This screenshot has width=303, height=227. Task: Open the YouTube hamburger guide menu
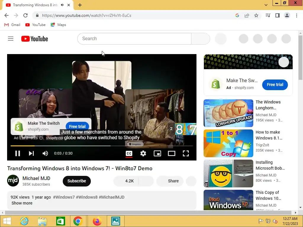(x=11, y=39)
